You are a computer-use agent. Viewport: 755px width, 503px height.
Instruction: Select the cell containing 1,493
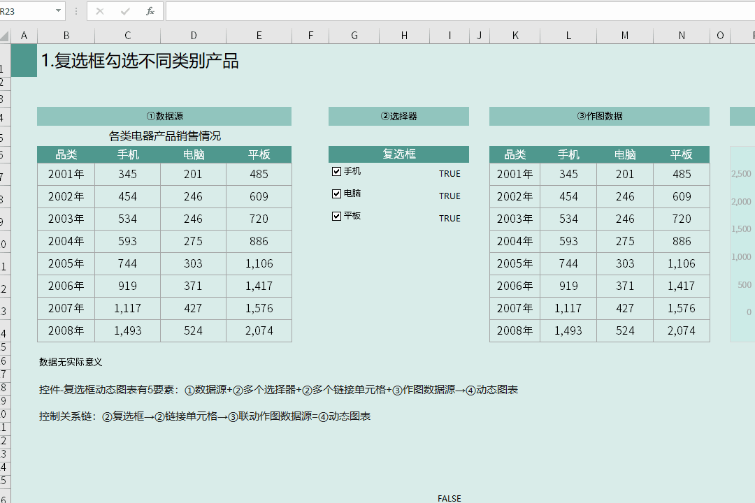127,330
